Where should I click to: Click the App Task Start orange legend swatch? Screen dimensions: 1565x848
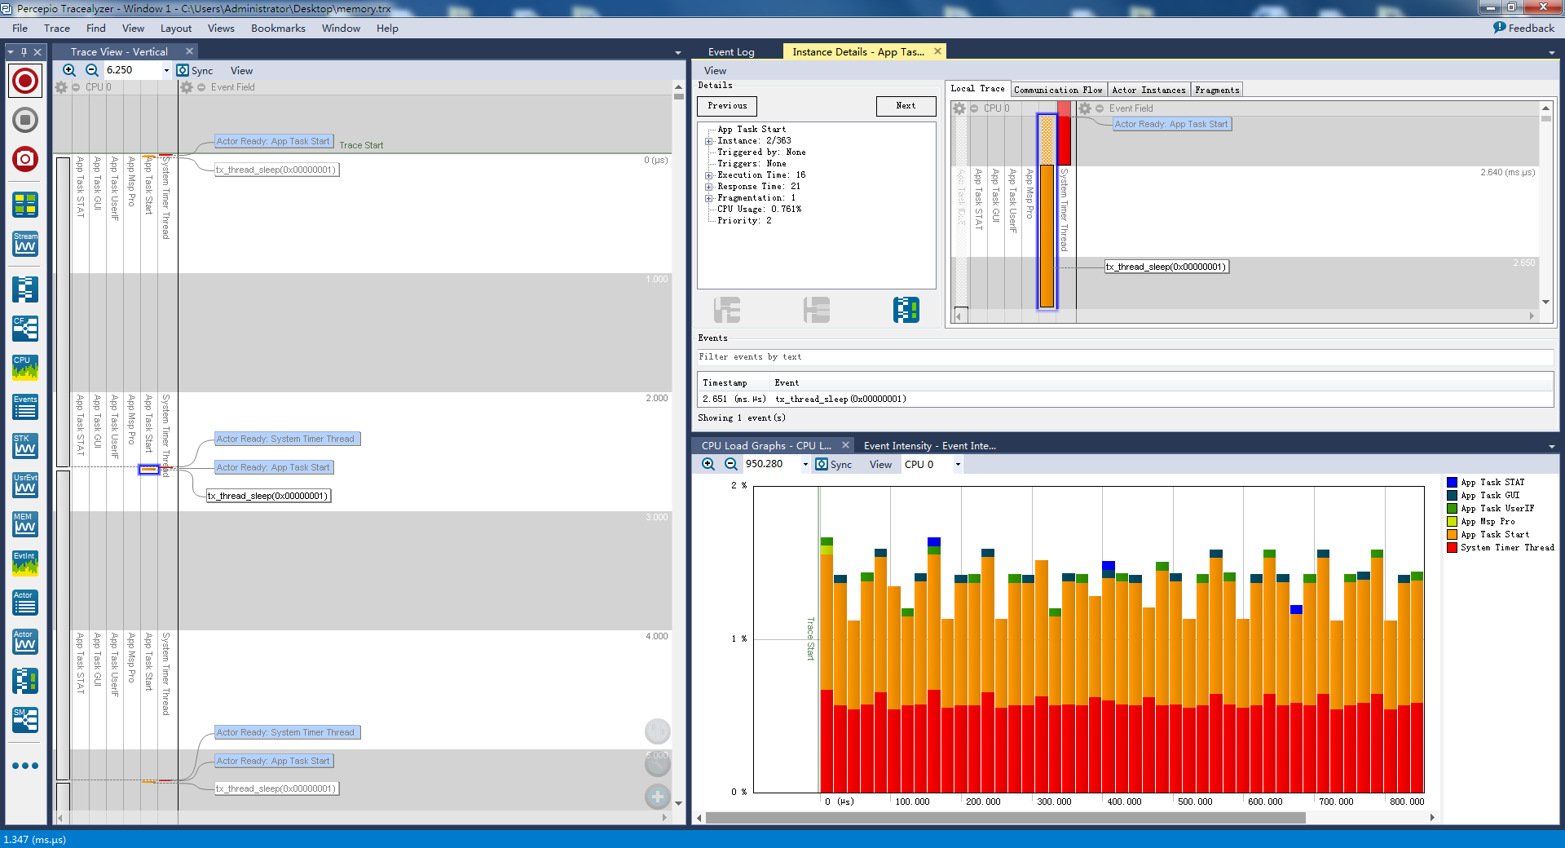[x=1452, y=535]
